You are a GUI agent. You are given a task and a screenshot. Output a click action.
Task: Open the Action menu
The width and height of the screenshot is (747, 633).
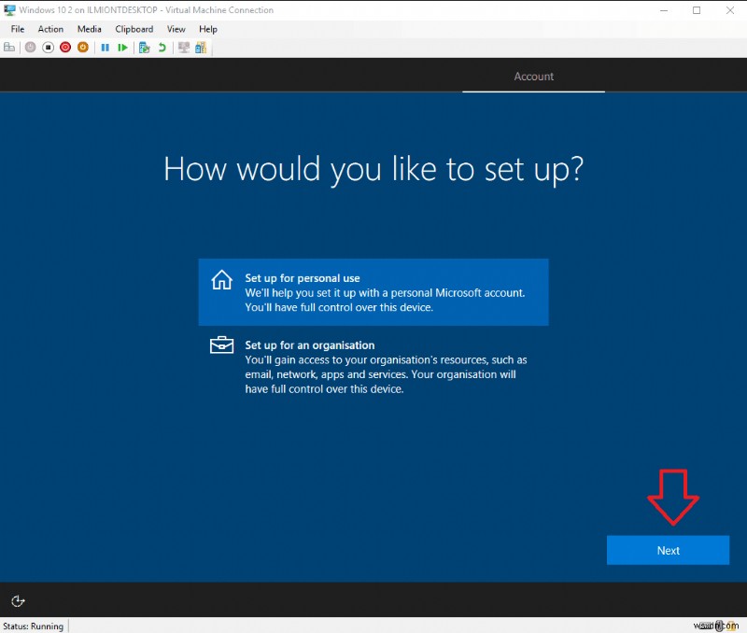click(x=50, y=29)
